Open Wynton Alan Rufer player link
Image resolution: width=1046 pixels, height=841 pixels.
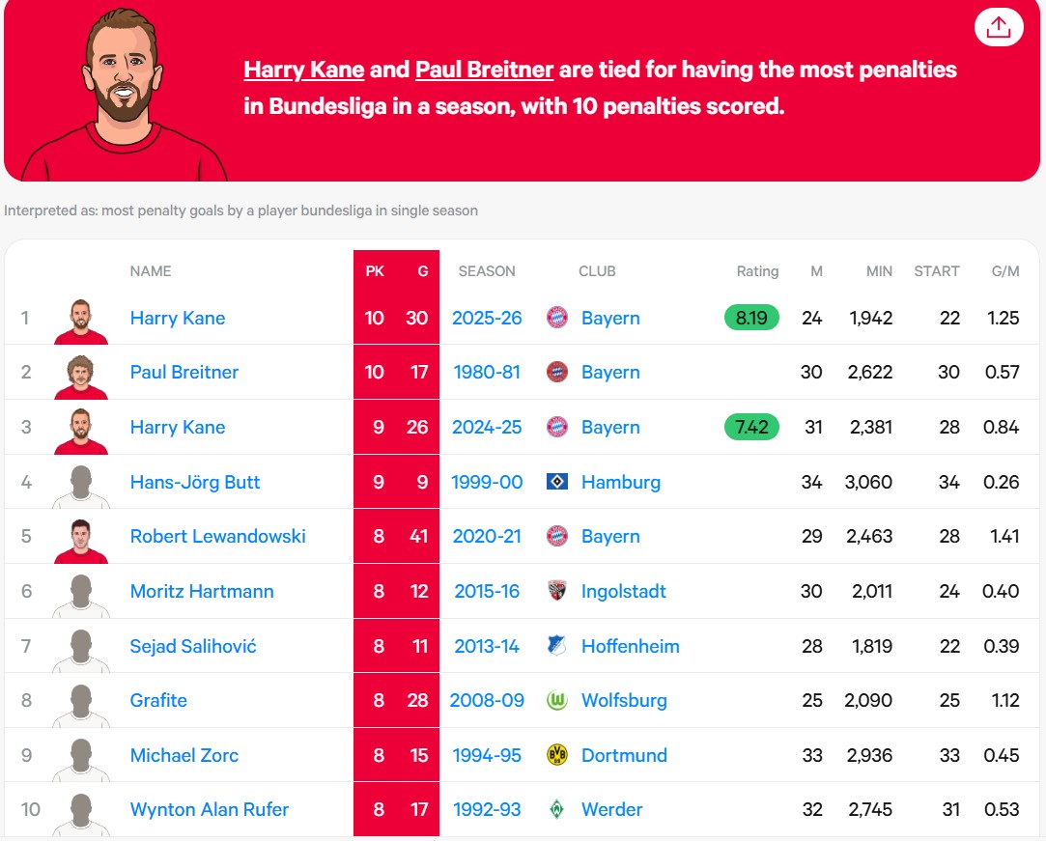[210, 809]
